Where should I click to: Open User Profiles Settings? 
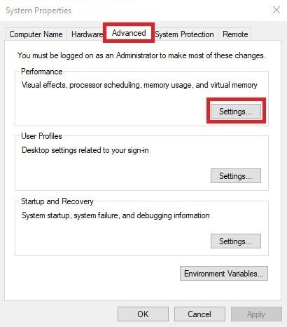click(236, 175)
